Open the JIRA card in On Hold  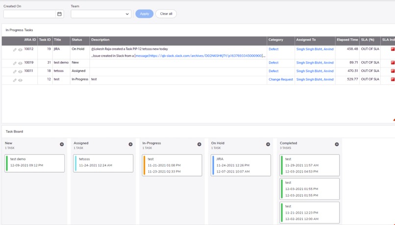[x=241, y=165]
